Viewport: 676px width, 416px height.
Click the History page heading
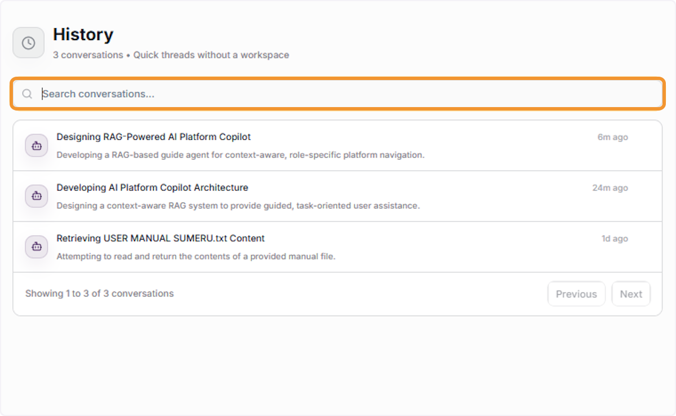(x=83, y=35)
